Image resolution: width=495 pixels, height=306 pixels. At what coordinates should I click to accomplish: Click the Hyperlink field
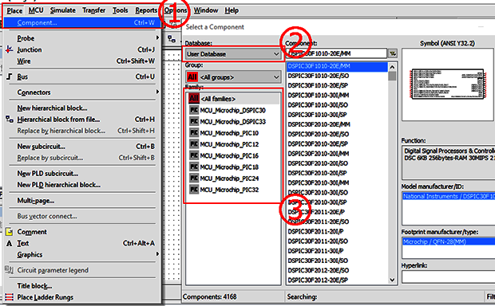pyautogui.click(x=448, y=277)
